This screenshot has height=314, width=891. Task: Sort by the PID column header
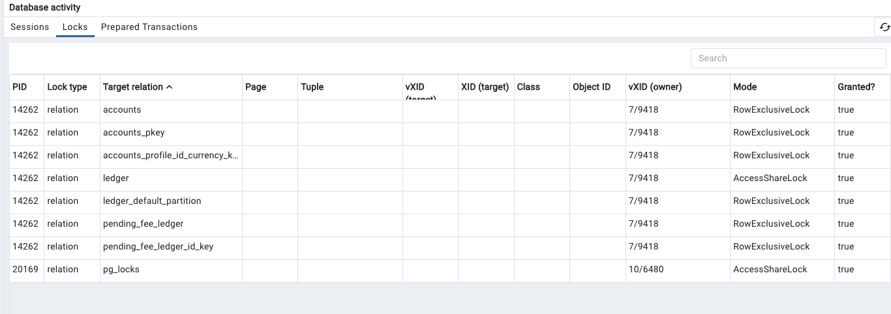20,87
